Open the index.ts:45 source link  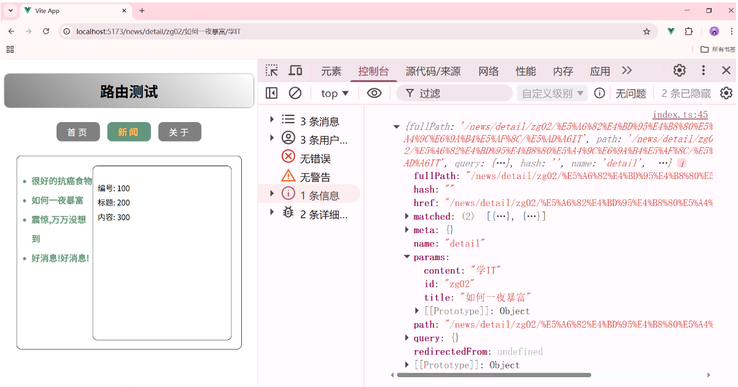(x=680, y=115)
